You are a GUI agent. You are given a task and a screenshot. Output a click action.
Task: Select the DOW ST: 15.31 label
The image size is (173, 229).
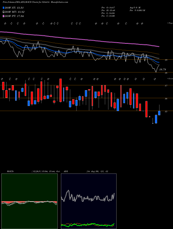[14, 8]
